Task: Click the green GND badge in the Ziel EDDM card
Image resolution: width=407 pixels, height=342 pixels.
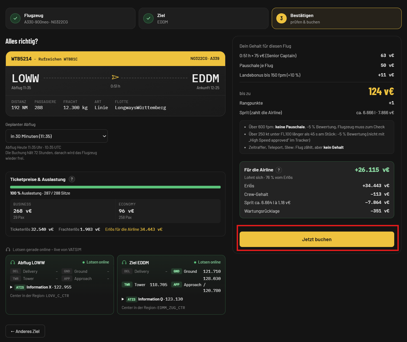Action: click(x=176, y=271)
